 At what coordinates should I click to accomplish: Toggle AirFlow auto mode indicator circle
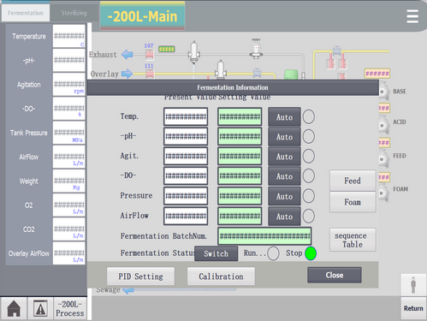pyautogui.click(x=309, y=216)
